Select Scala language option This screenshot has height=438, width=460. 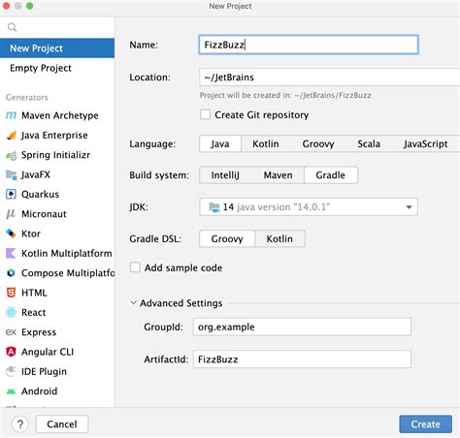[369, 143]
